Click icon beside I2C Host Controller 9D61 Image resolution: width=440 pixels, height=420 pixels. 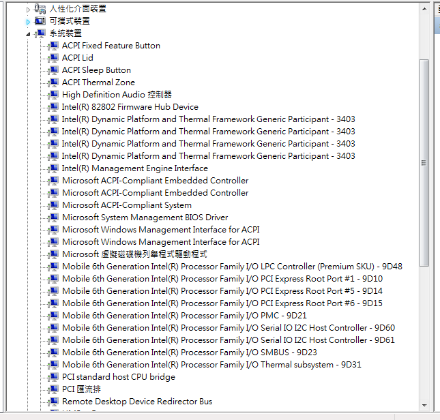pos(53,340)
